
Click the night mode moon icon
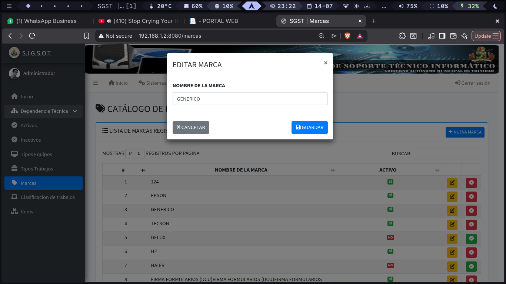pos(496,6)
